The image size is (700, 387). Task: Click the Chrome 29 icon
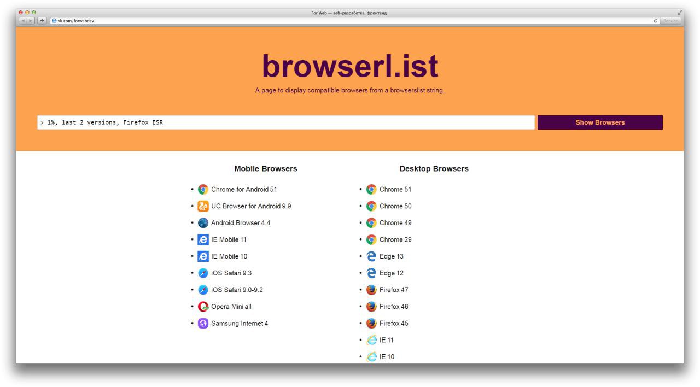371,239
